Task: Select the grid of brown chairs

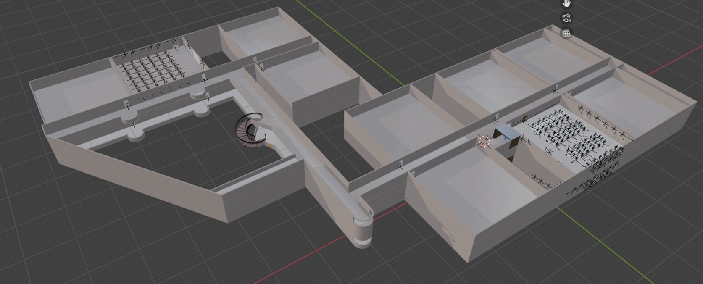Action: (x=150, y=70)
